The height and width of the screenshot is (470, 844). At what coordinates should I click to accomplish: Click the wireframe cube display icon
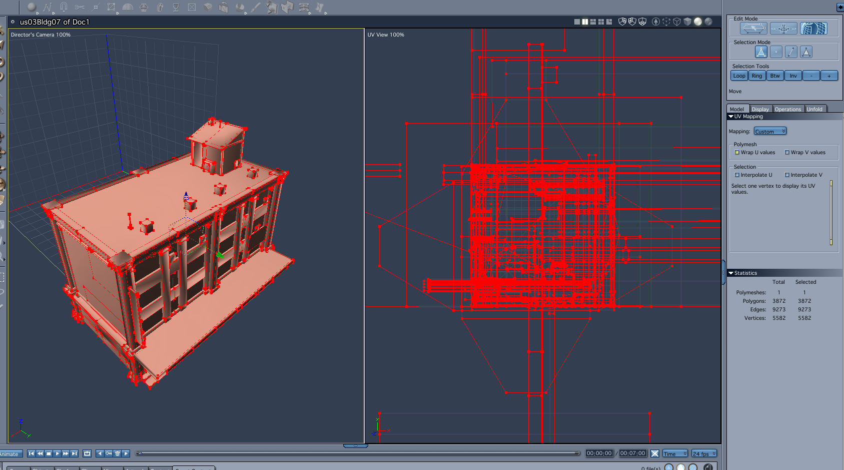pyautogui.click(x=677, y=22)
